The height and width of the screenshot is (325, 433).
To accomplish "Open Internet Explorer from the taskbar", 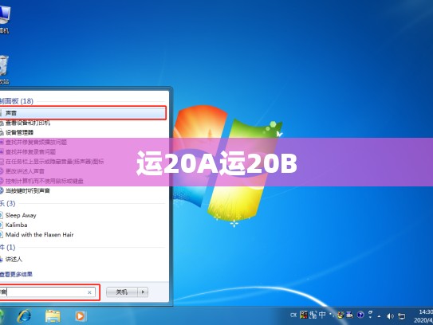I will click(x=24, y=316).
